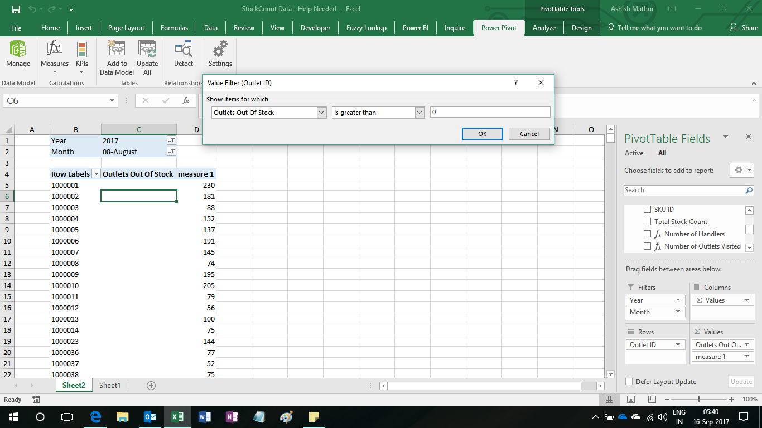The height and width of the screenshot is (428, 762).
Task: Click the macro record icon in status bar
Action: [x=36, y=400]
